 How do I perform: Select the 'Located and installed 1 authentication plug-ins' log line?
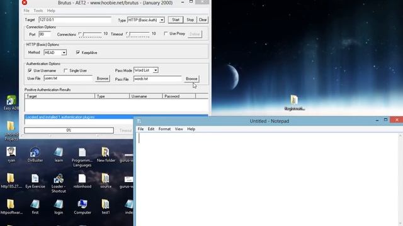116,117
